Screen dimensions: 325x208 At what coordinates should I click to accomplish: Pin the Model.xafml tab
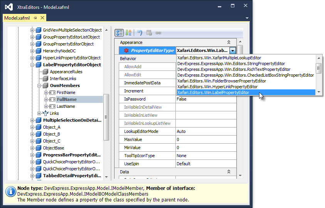[x=35, y=18]
